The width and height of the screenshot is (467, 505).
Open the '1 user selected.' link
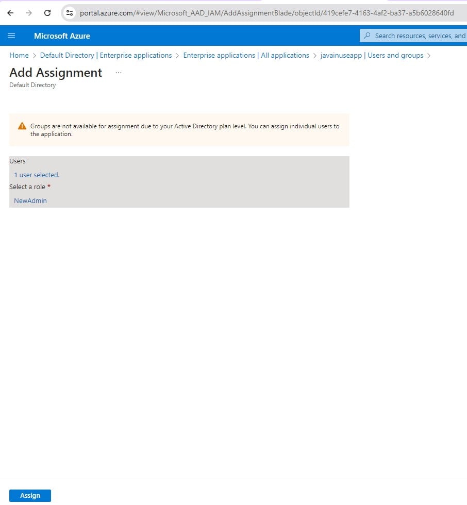pyautogui.click(x=37, y=175)
